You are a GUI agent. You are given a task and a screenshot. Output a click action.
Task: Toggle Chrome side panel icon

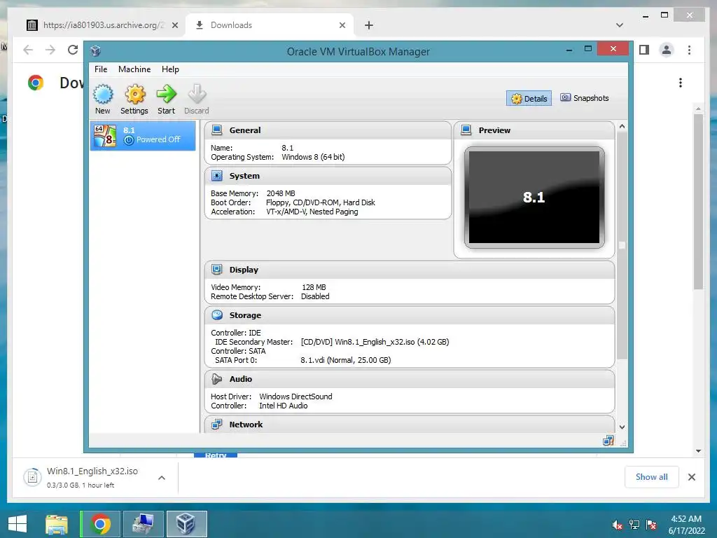(644, 50)
